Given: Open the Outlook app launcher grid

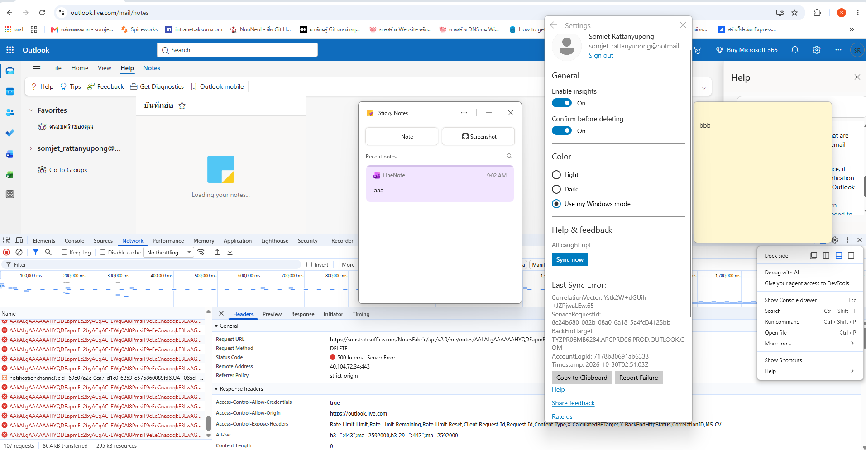Looking at the screenshot, I should point(10,50).
